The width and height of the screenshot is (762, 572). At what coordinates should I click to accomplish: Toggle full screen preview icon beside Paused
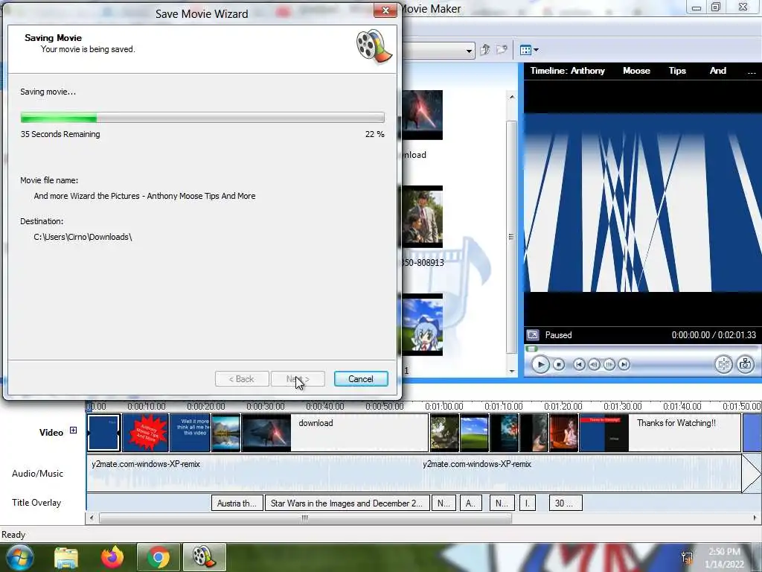coord(533,335)
